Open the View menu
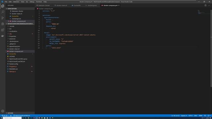212x119 pixels. tap(23, 2)
